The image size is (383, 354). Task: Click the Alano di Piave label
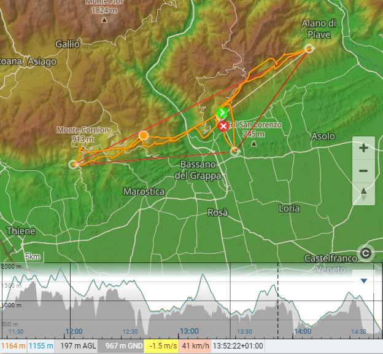coord(319,29)
